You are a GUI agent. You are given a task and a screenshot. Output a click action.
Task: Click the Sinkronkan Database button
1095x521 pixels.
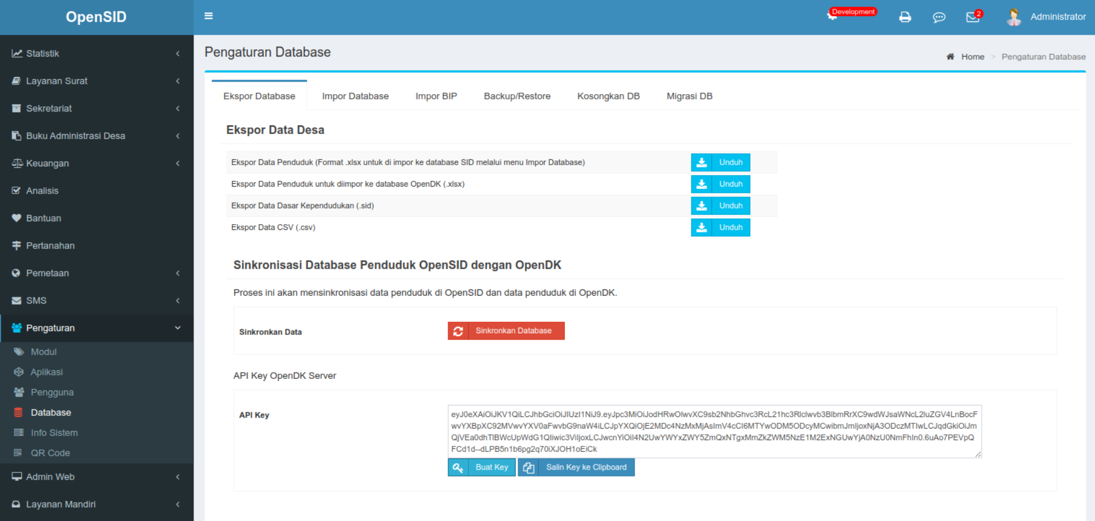coord(506,330)
